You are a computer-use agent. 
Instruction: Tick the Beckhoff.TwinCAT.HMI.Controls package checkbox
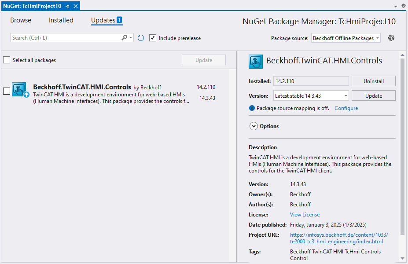[x=7, y=91]
